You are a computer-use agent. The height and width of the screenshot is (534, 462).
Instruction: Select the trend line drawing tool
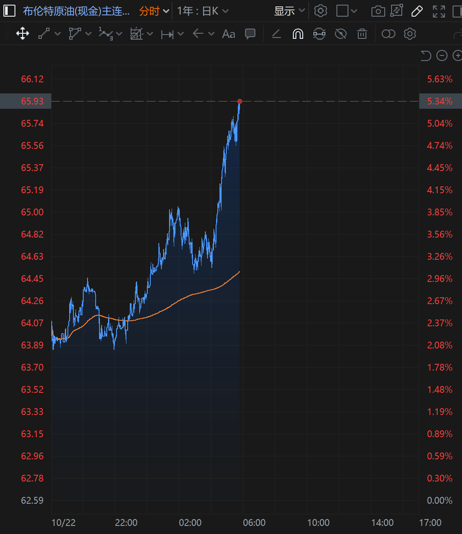tap(44, 34)
